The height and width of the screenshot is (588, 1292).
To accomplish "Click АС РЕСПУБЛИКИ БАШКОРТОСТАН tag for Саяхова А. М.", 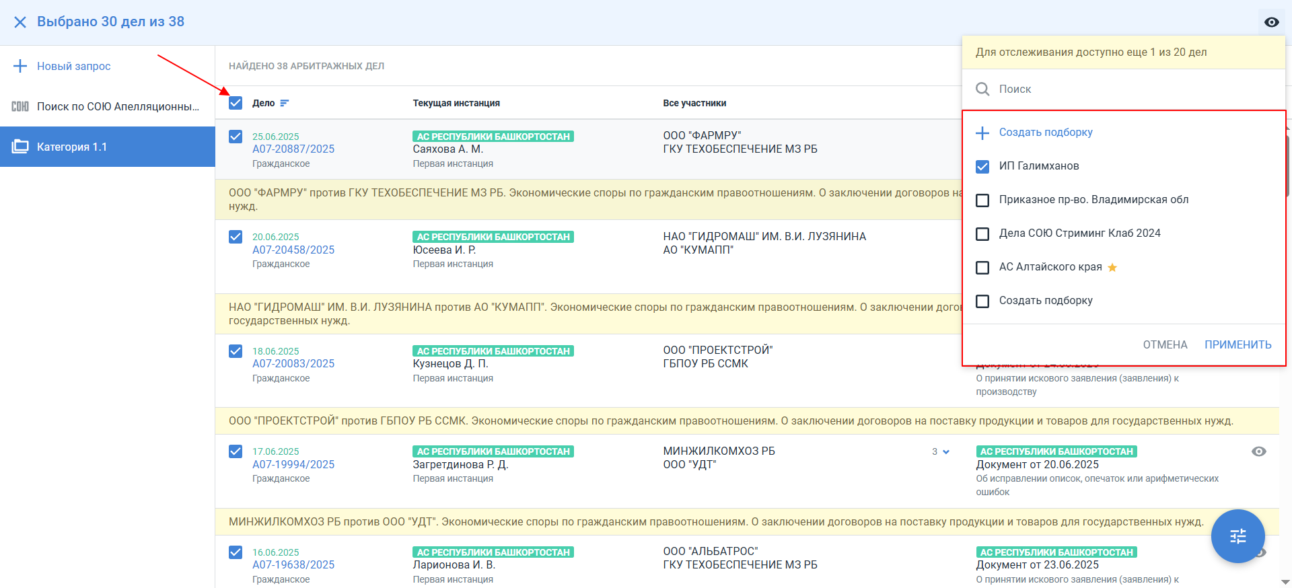I will tap(493, 137).
